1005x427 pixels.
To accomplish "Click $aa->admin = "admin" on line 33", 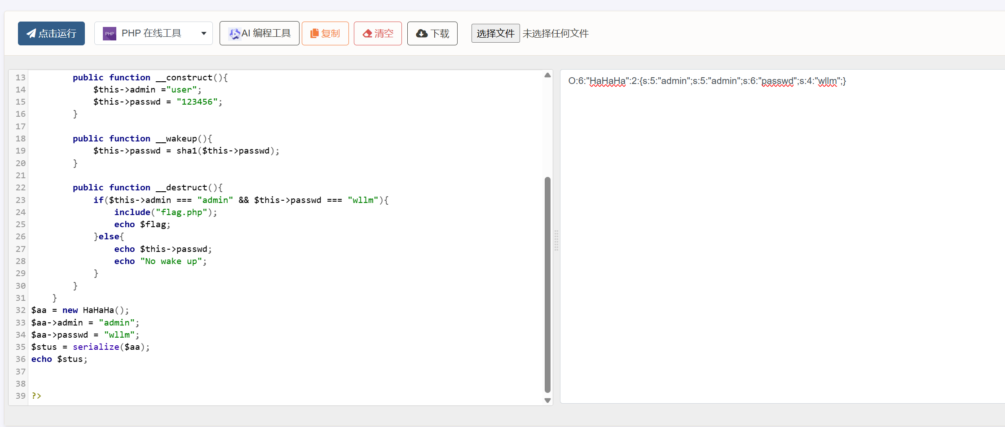I will point(85,322).
